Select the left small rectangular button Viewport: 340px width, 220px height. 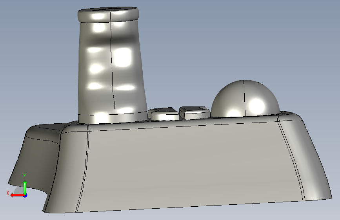point(164,114)
